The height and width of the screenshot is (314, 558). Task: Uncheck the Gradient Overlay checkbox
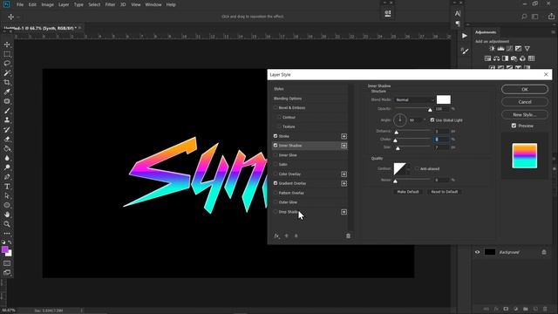[276, 183]
